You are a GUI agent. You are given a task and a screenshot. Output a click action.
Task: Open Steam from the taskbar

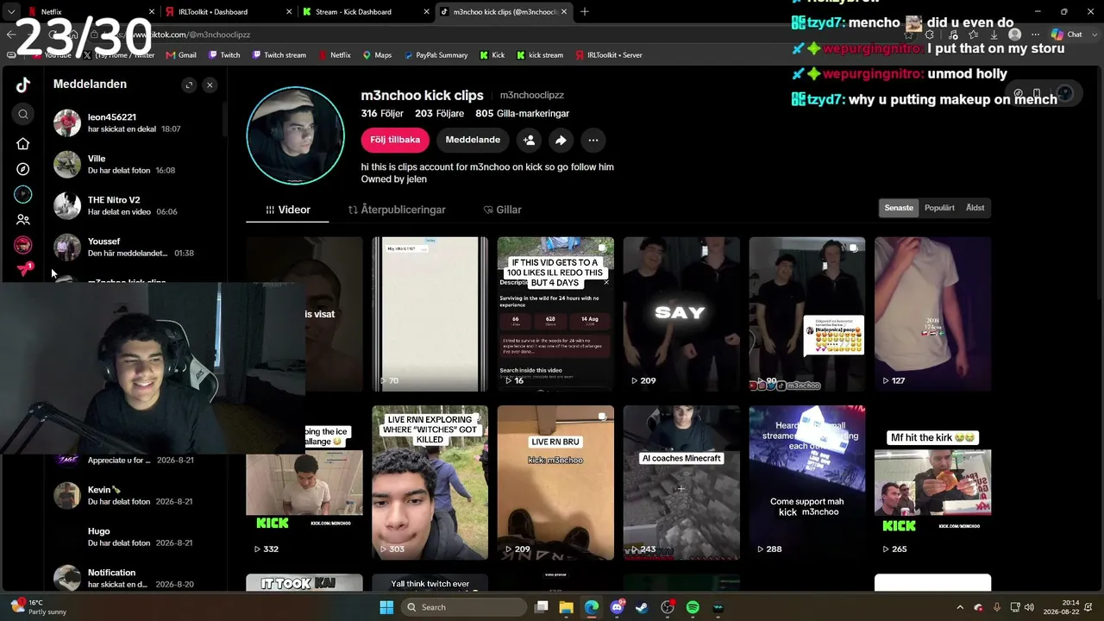click(x=642, y=607)
